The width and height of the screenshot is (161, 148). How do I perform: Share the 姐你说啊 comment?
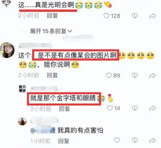click(152, 75)
